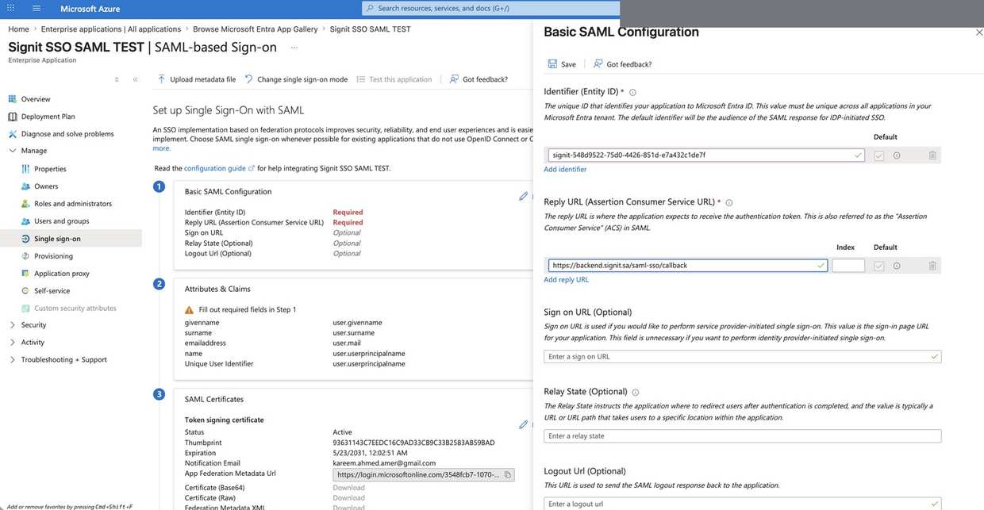Open the Azure app launcher grid icon

[10, 8]
